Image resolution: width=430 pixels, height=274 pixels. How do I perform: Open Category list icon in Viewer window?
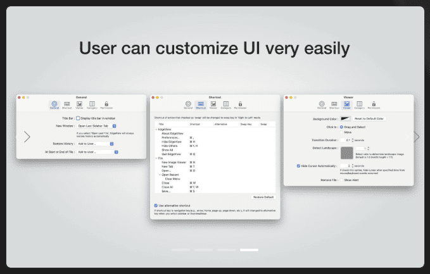[x=359, y=105]
